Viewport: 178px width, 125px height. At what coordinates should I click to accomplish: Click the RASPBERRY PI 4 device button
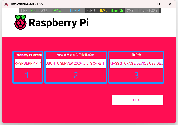pos(28,63)
